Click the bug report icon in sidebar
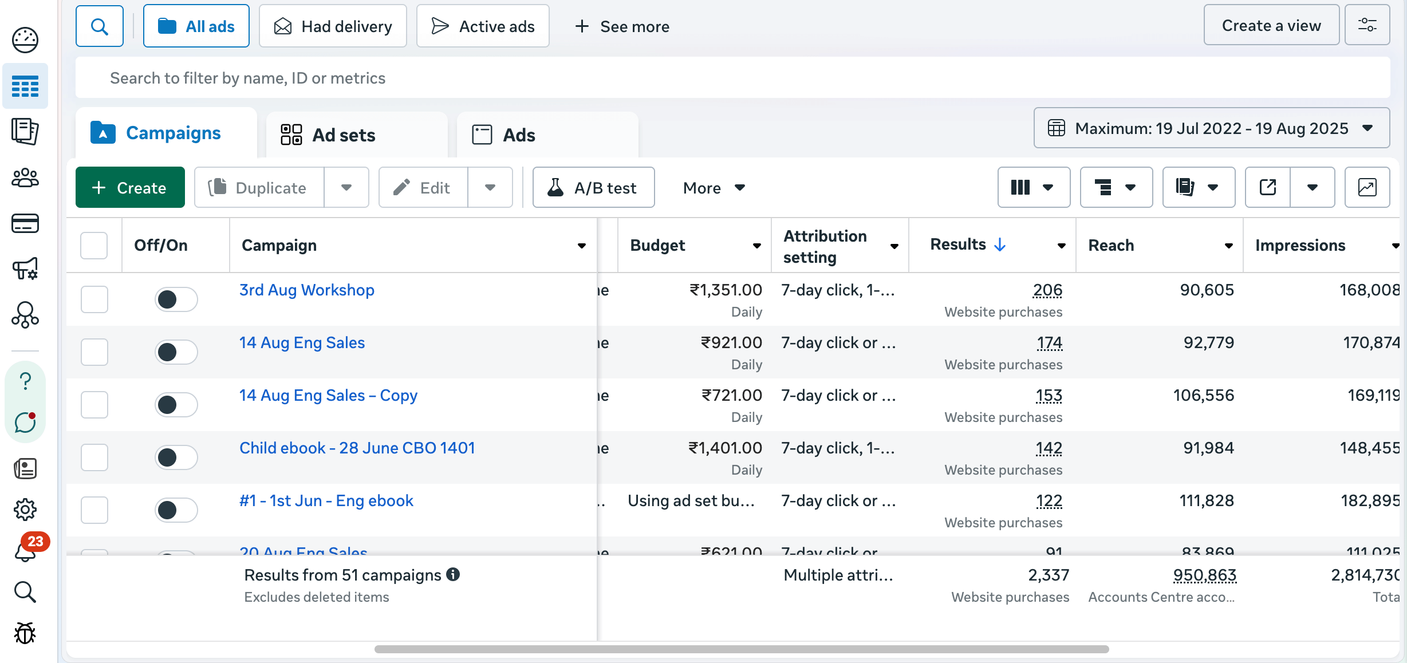Viewport: 1407px width, 663px height. coord(25,633)
